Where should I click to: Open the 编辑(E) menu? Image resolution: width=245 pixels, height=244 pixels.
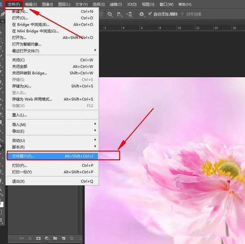click(x=31, y=4)
